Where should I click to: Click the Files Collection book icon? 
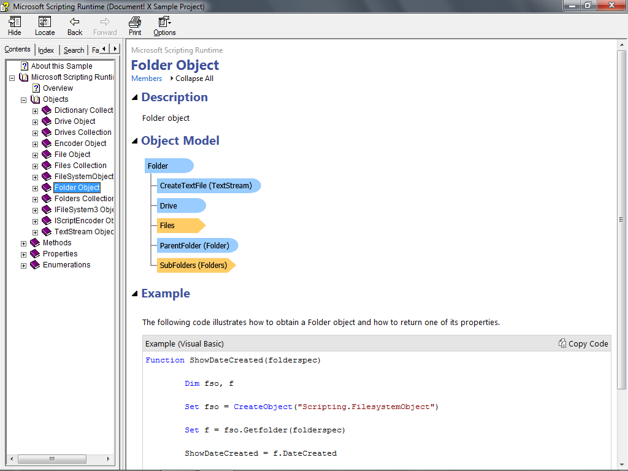click(x=47, y=166)
